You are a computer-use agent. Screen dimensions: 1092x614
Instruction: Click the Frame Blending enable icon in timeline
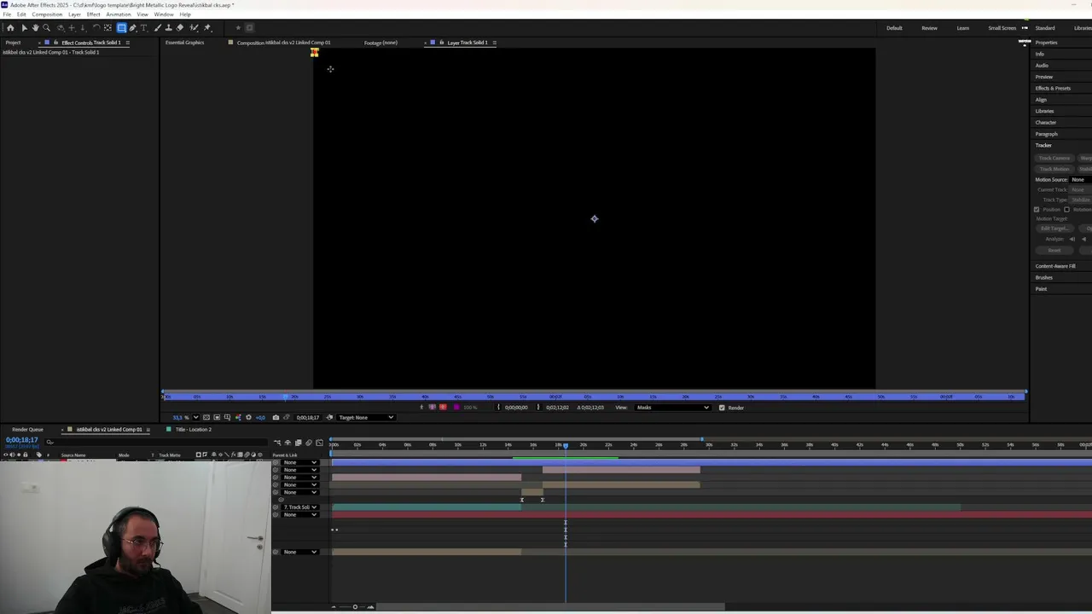click(298, 443)
